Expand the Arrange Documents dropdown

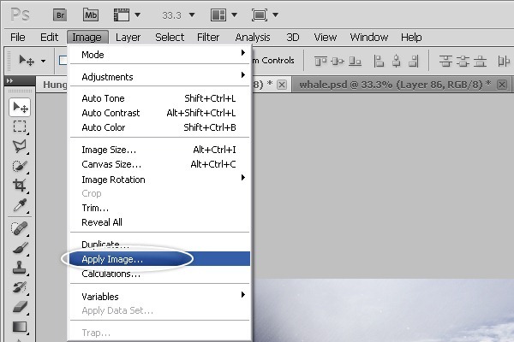coord(225,15)
